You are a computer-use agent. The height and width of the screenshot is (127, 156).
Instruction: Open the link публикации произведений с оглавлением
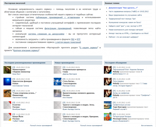[58, 17]
